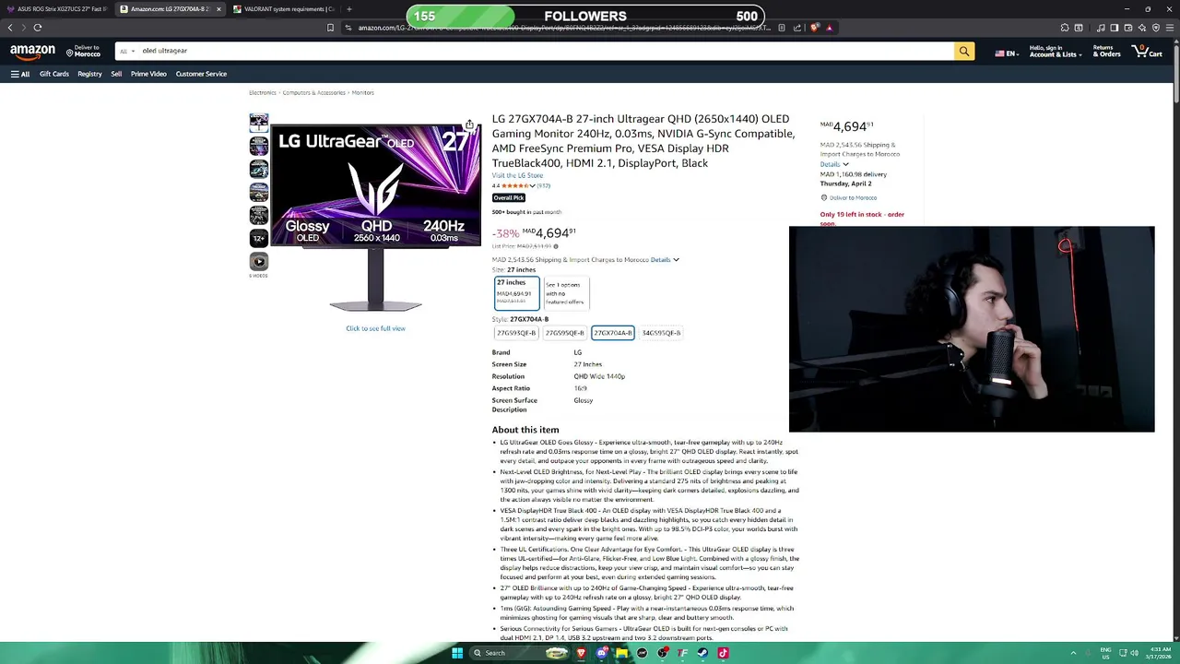Open Windows Start menu
The height and width of the screenshot is (664, 1180).
pos(456,653)
